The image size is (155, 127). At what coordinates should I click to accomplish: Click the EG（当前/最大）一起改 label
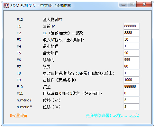tap(63, 33)
